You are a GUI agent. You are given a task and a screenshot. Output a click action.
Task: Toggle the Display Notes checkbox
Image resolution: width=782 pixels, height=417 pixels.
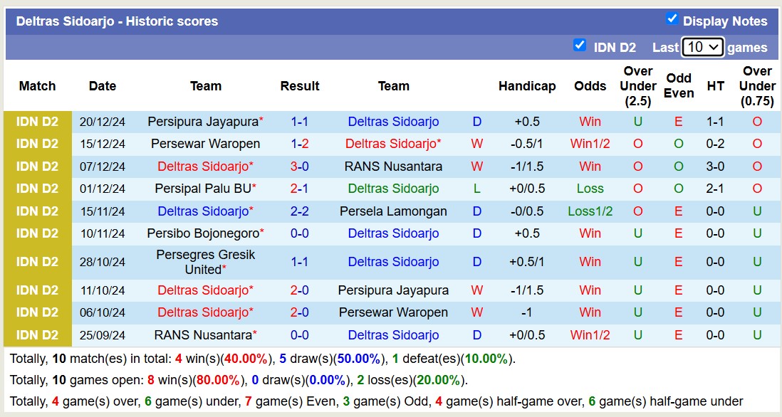672,19
